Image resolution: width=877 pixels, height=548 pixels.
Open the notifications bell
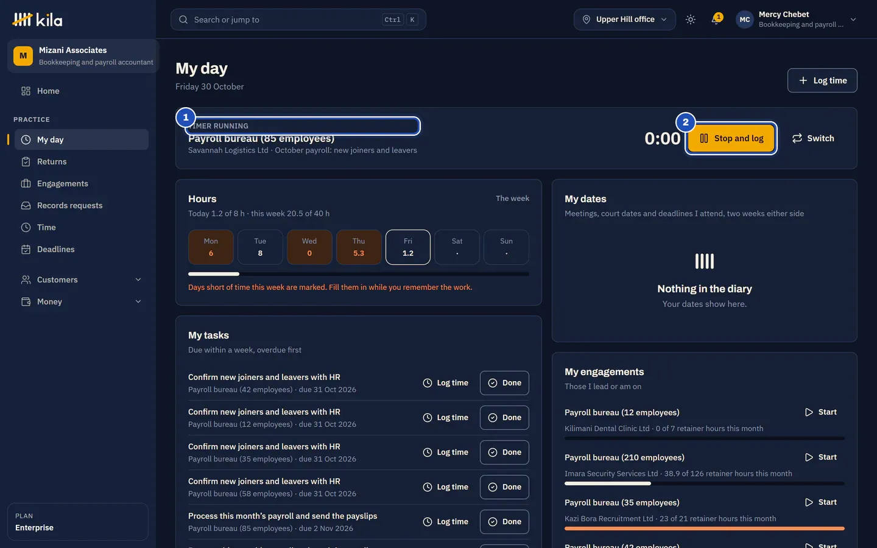point(716,19)
